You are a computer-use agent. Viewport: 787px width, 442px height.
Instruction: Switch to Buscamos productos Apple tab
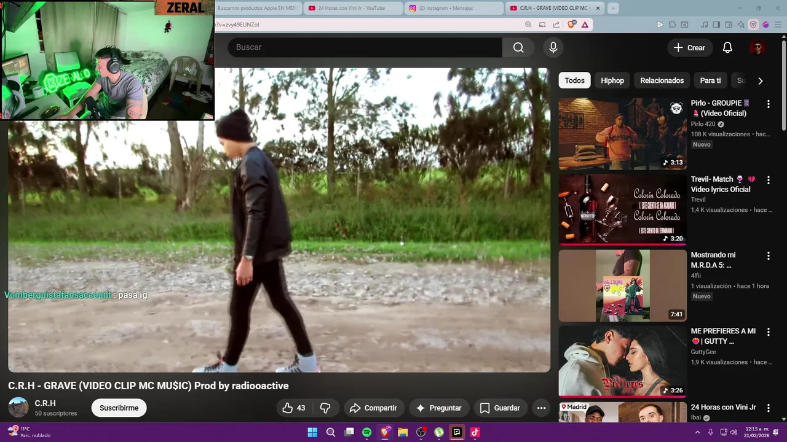(x=257, y=8)
